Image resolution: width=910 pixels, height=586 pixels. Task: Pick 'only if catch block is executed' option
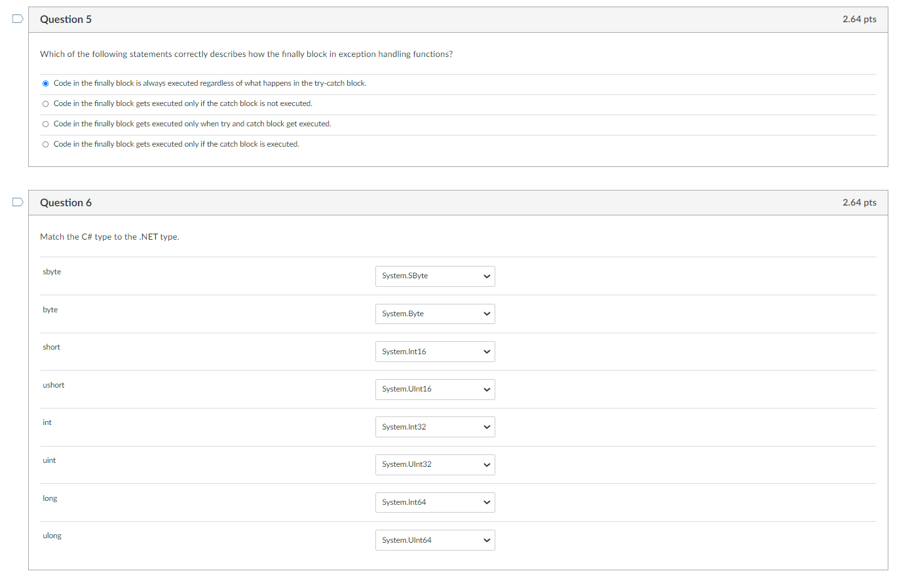point(45,144)
